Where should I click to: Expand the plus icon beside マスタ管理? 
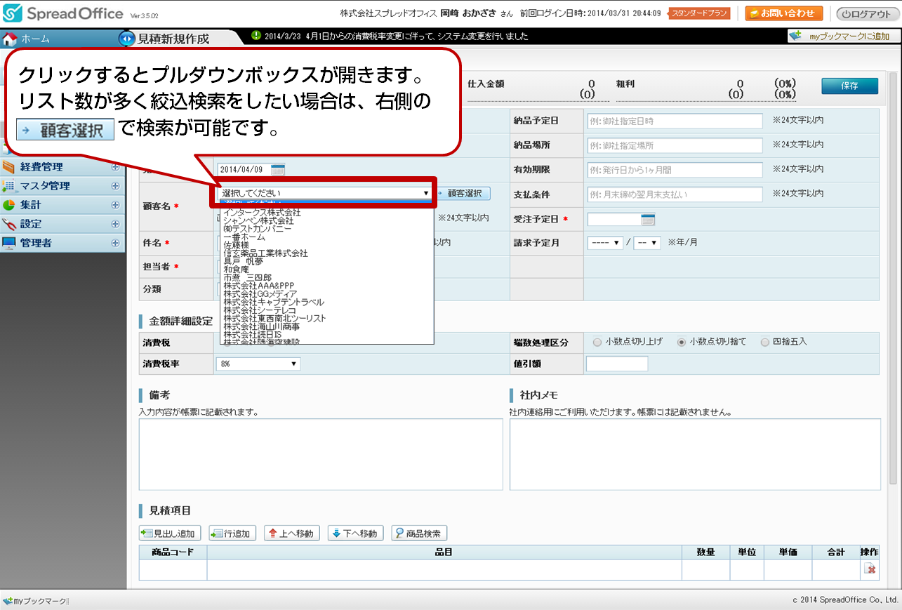pyautogui.click(x=115, y=186)
